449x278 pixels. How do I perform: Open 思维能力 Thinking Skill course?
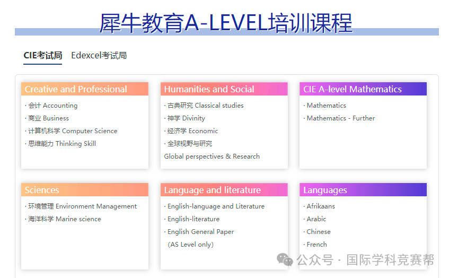pyautogui.click(x=62, y=144)
